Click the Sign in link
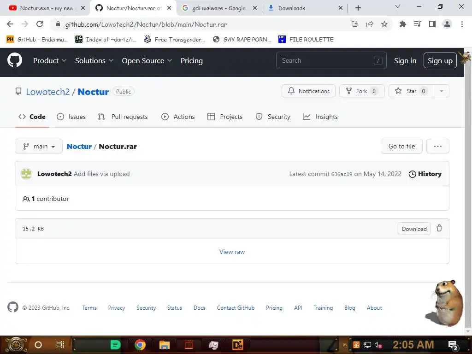 [405, 60]
